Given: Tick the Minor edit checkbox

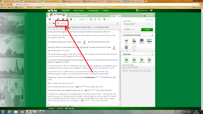Looking at the screenshot, I should tap(146, 20).
